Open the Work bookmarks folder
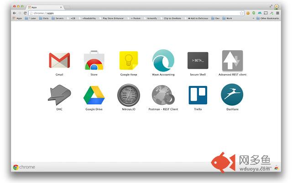292x183 pixels. click(x=227, y=18)
